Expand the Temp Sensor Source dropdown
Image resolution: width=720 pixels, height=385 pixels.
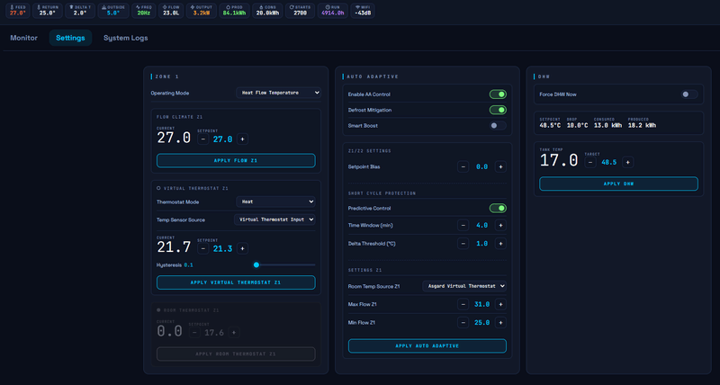pyautogui.click(x=274, y=219)
